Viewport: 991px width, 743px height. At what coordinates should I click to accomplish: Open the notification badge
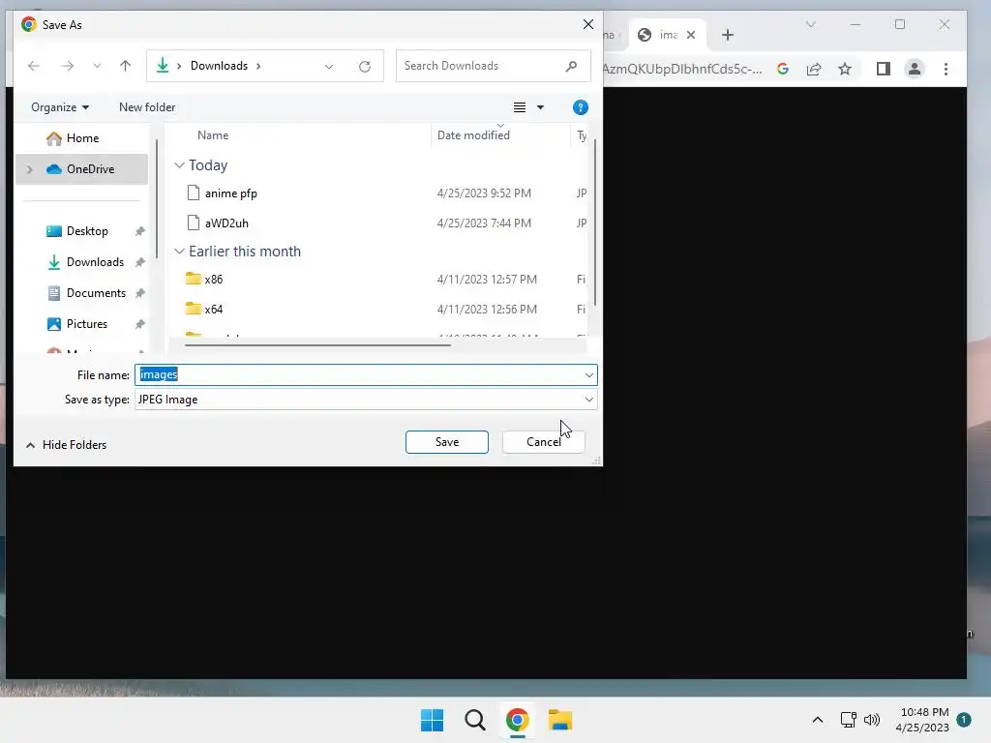tap(964, 720)
